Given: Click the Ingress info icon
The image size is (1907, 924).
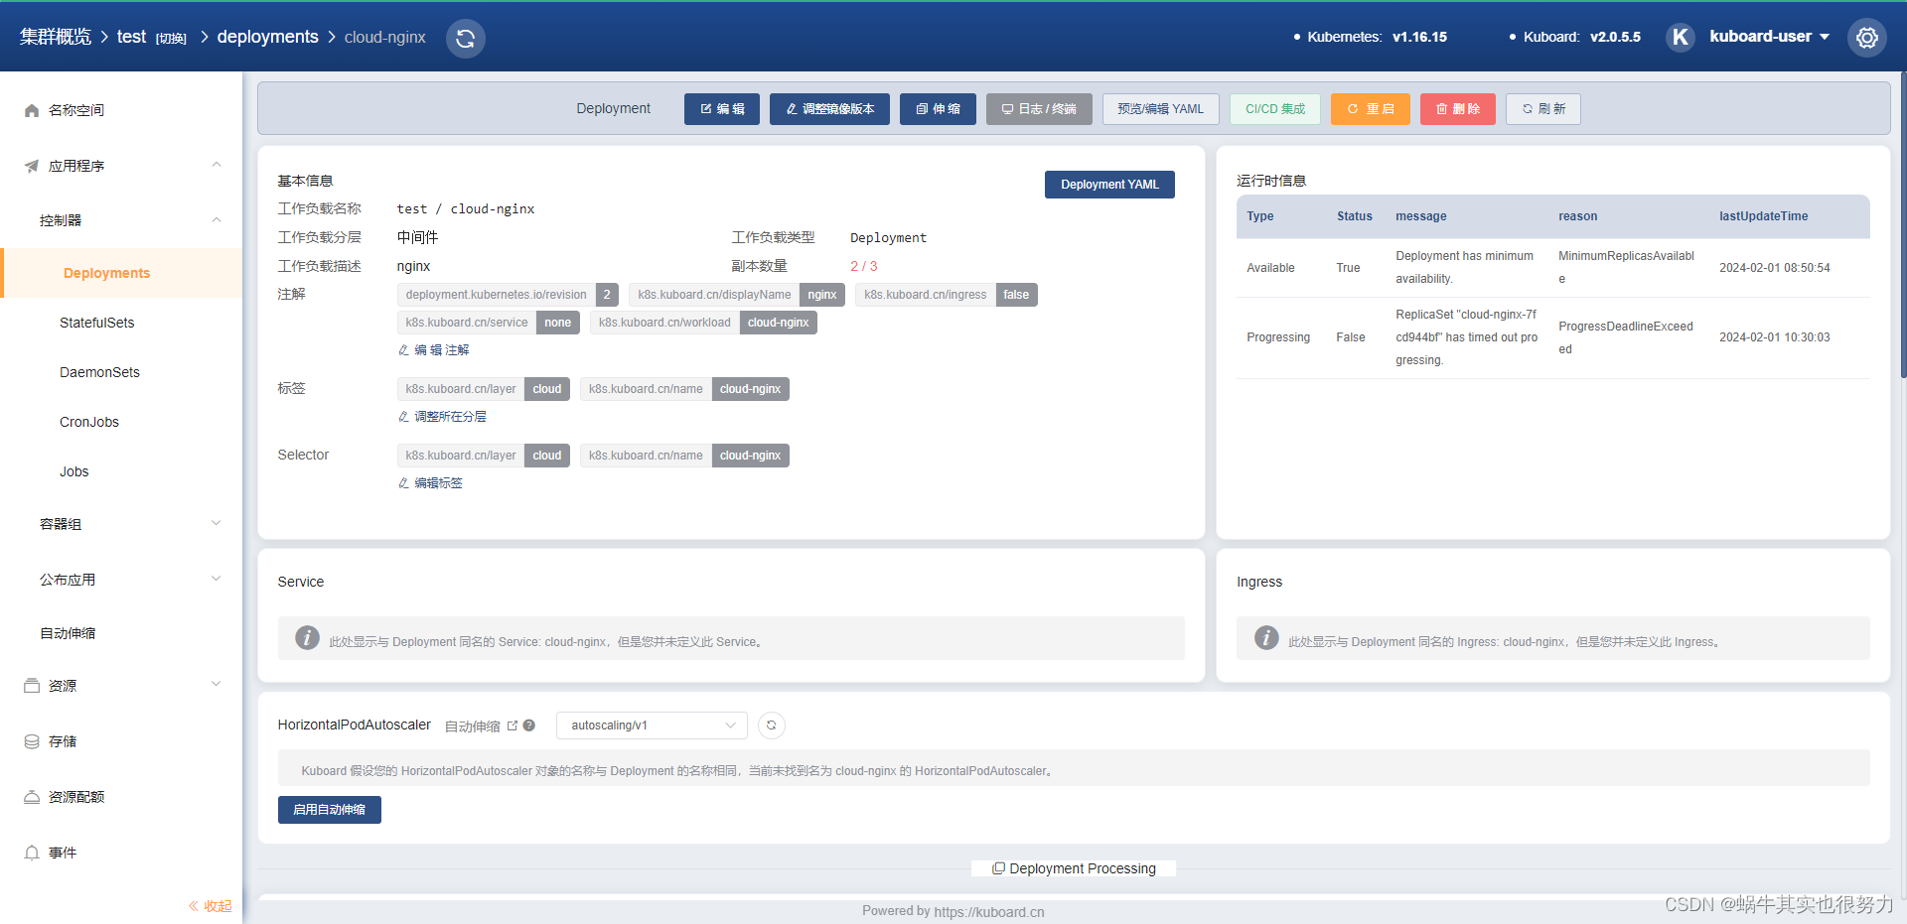Looking at the screenshot, I should click(1265, 638).
